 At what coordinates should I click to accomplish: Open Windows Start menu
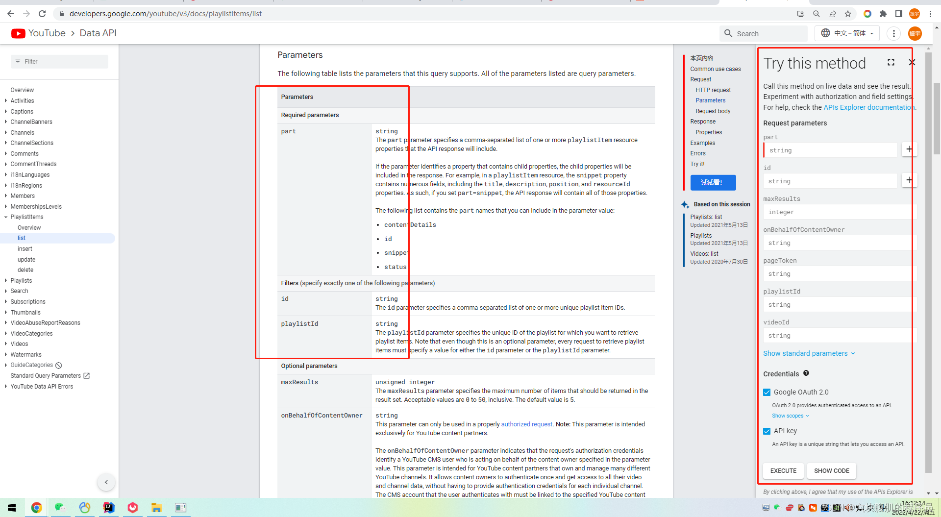(x=12, y=508)
